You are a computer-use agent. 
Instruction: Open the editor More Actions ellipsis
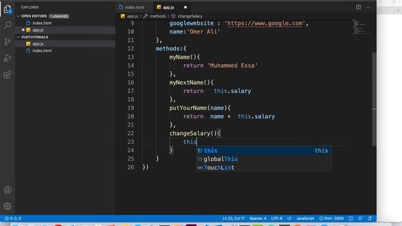click(x=369, y=7)
